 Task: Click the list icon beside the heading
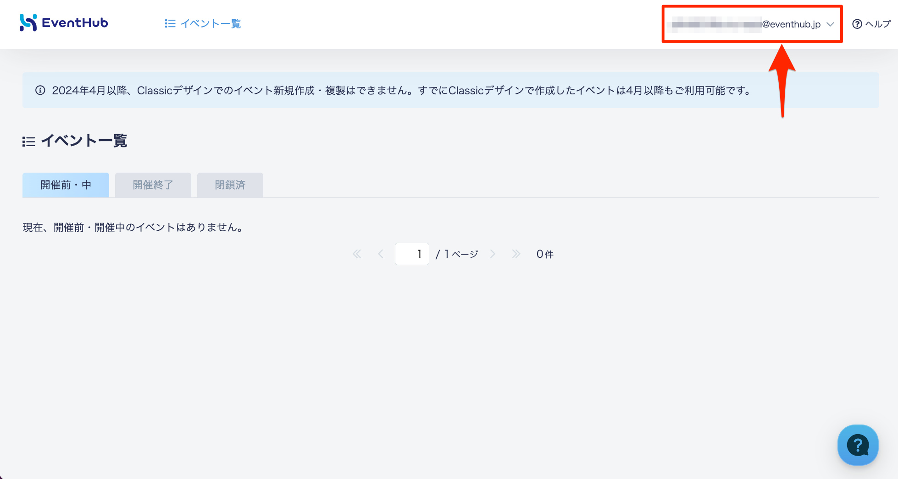(x=28, y=142)
